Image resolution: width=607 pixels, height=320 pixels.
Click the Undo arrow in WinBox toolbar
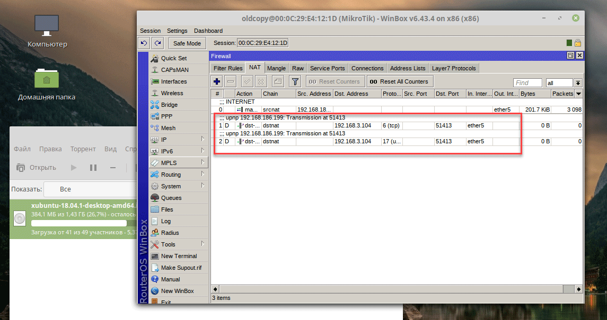[x=144, y=43]
